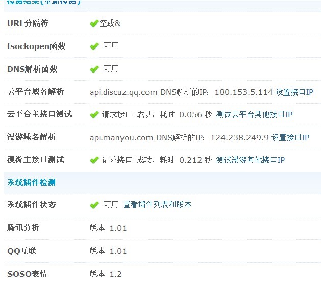The height and width of the screenshot is (286, 321).
Task: Select the fsockopen函数 label
Action: pyautogui.click(x=36, y=46)
